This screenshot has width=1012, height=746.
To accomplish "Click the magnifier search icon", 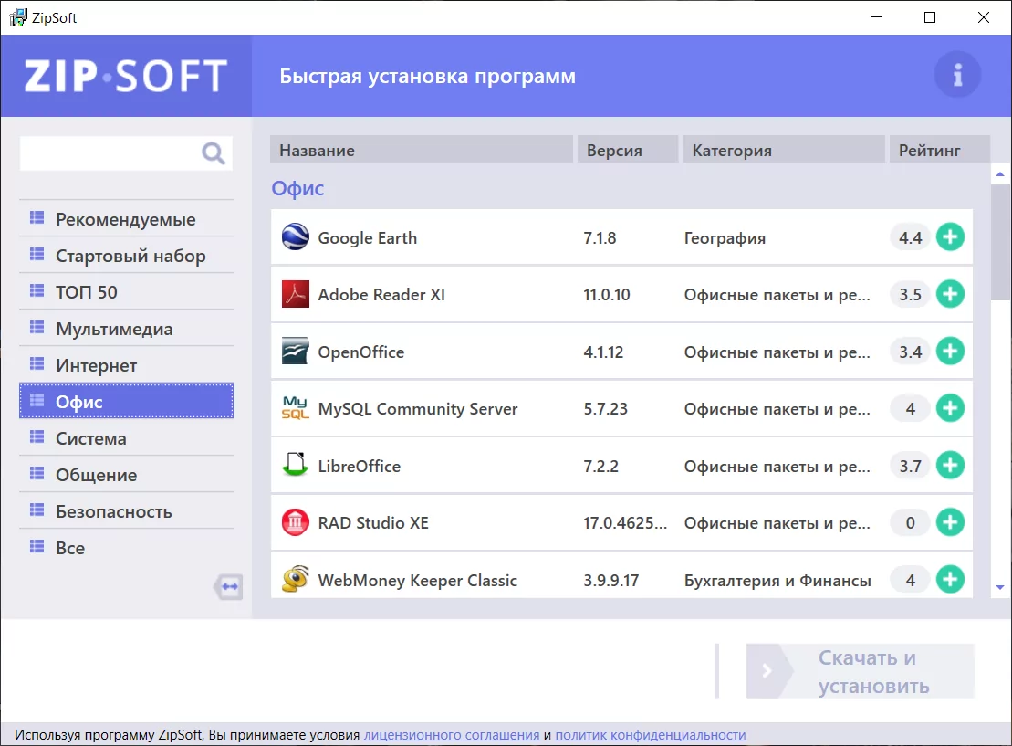I will pyautogui.click(x=213, y=153).
